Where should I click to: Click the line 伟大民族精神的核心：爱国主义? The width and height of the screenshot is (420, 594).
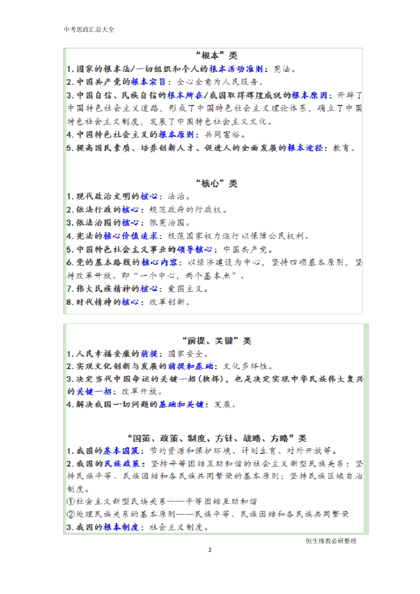(137, 289)
